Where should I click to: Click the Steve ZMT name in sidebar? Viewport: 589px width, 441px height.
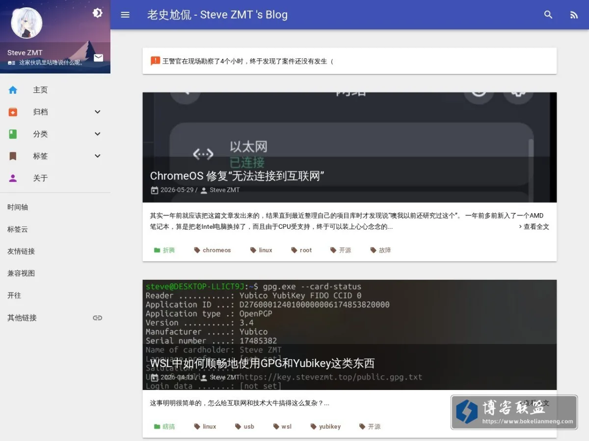[25, 53]
